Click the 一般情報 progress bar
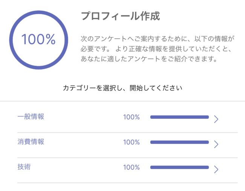Screen dimensions: 245x191 click(179, 117)
